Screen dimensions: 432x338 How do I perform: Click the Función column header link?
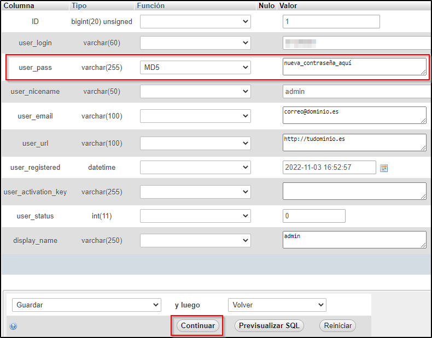point(150,5)
